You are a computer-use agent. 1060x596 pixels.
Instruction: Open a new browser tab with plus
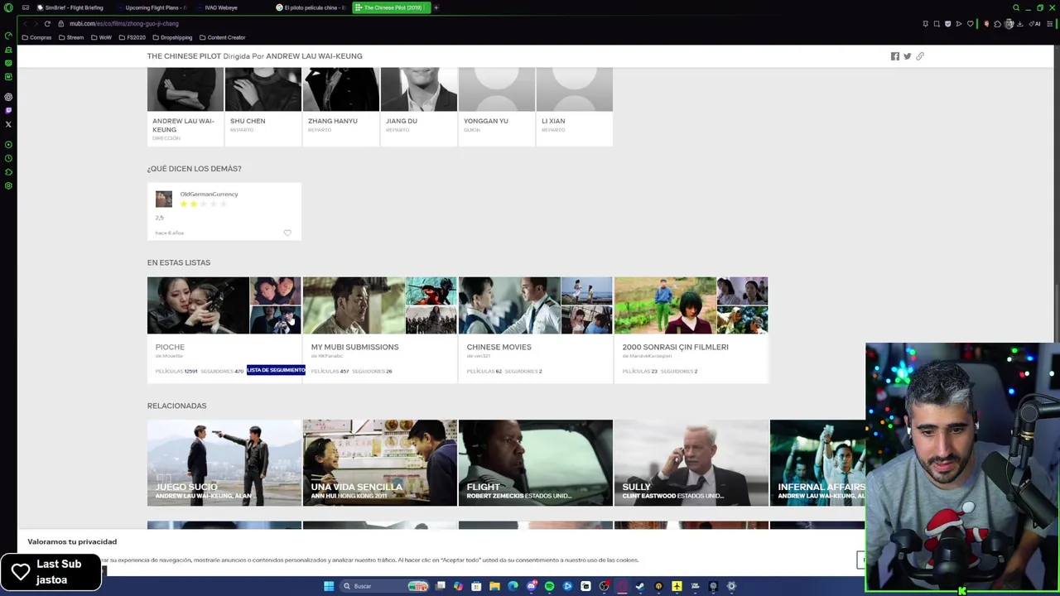pos(436,7)
